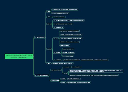The height and width of the screenshot is (92, 128).
Task: Click the 5、意义 subtopic node
Action: coord(48,63)
